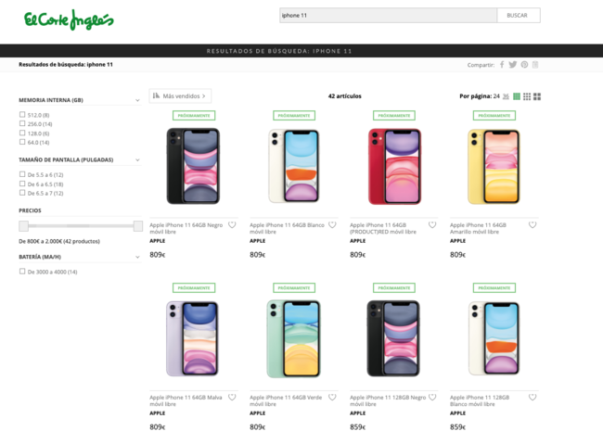Share results via Pinterest icon
Image resolution: width=603 pixels, height=444 pixels.
click(x=524, y=65)
